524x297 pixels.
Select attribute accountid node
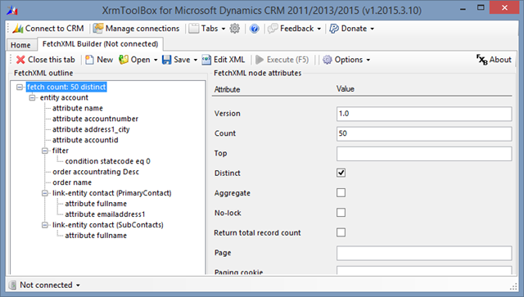pos(85,140)
